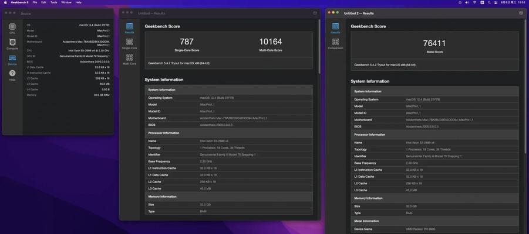
Task: Click Processor Information header in Untitled 2 window
Action: 434,135
